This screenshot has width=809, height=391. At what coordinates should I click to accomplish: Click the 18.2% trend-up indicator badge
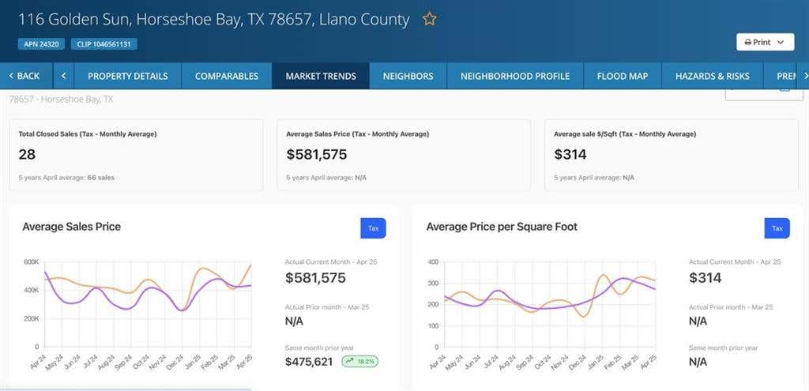[360, 361]
